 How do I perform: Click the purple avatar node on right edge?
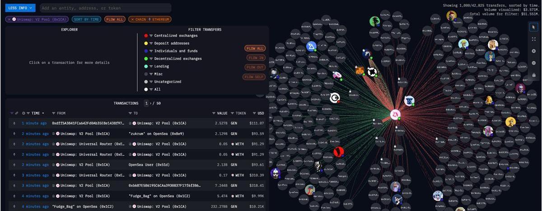coord(520,88)
